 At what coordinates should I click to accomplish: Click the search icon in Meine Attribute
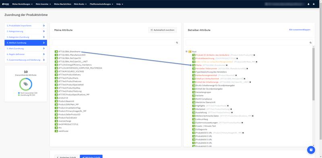pos(177,43)
